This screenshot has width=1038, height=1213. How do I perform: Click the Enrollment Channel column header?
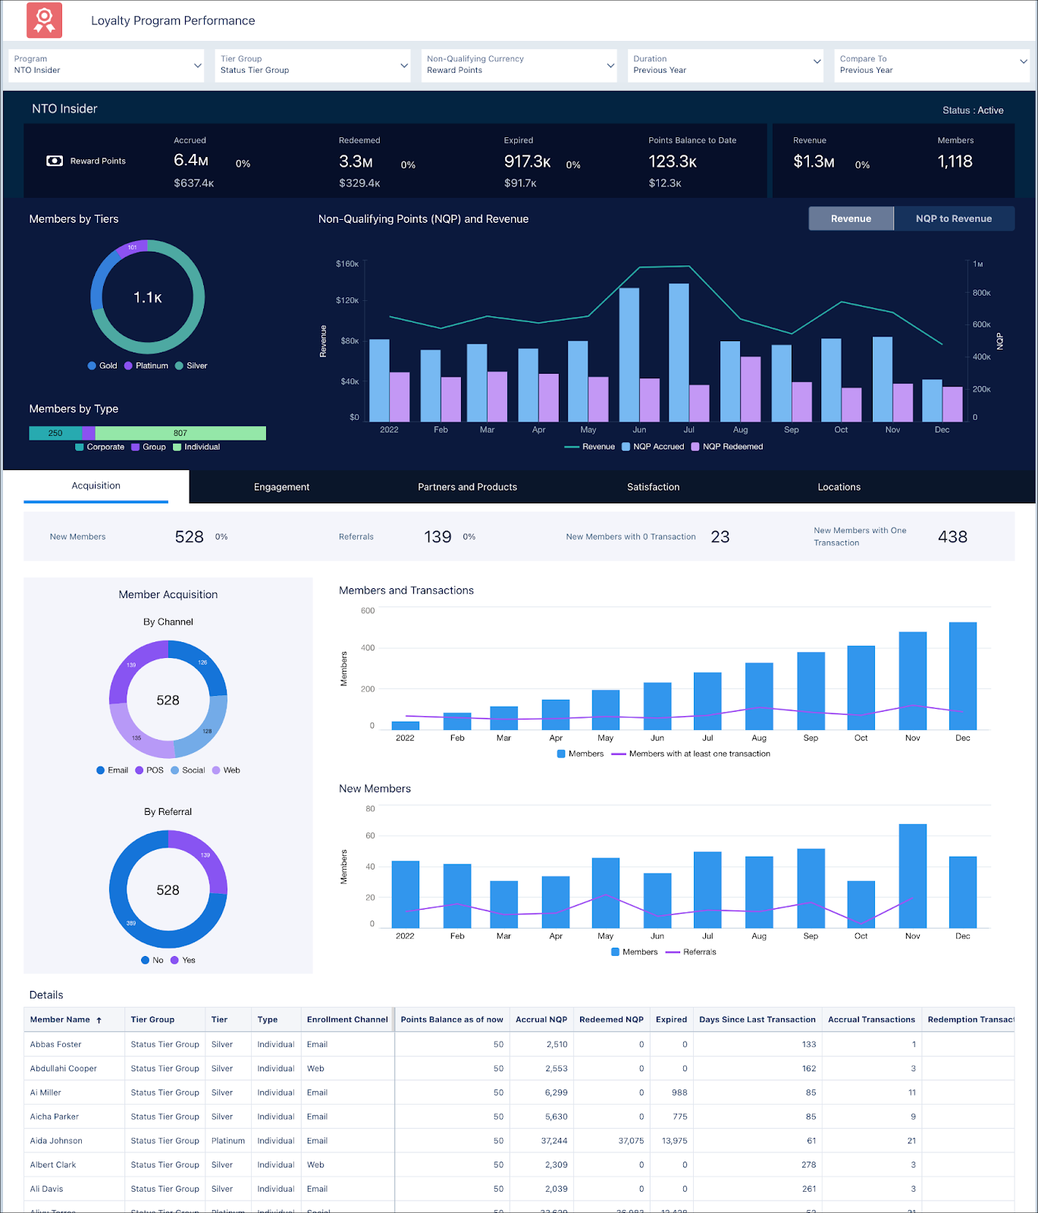click(x=347, y=1020)
